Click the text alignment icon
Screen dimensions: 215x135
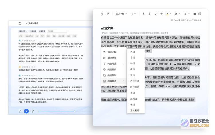[186, 14]
